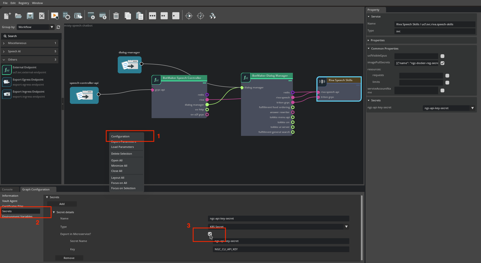The height and width of the screenshot is (263, 481).
Task: Switch to the Console tab
Action: click(x=7, y=189)
